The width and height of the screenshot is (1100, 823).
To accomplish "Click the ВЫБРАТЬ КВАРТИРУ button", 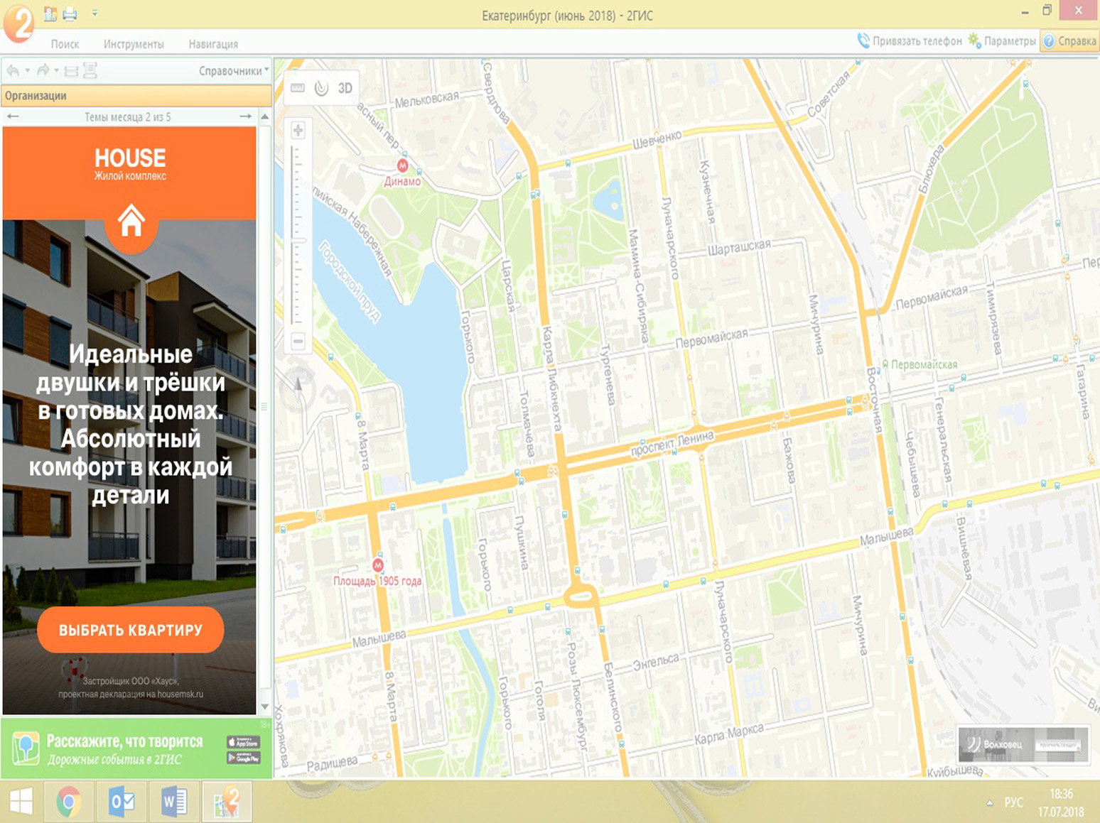I will (131, 630).
